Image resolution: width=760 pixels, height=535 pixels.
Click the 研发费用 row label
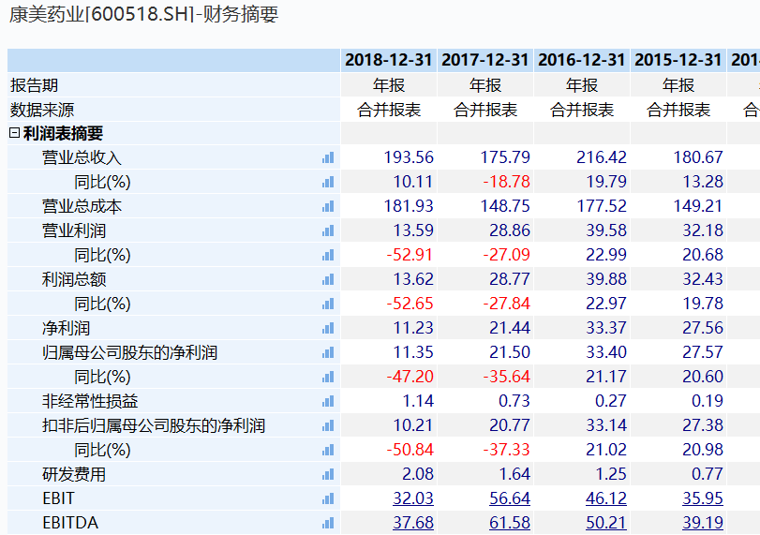(74, 474)
